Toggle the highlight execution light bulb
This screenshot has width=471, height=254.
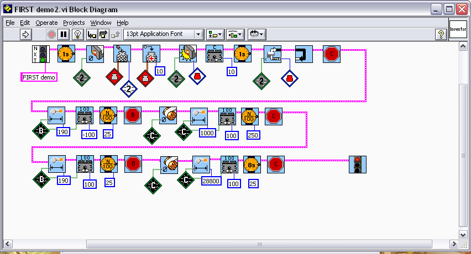[x=78, y=34]
